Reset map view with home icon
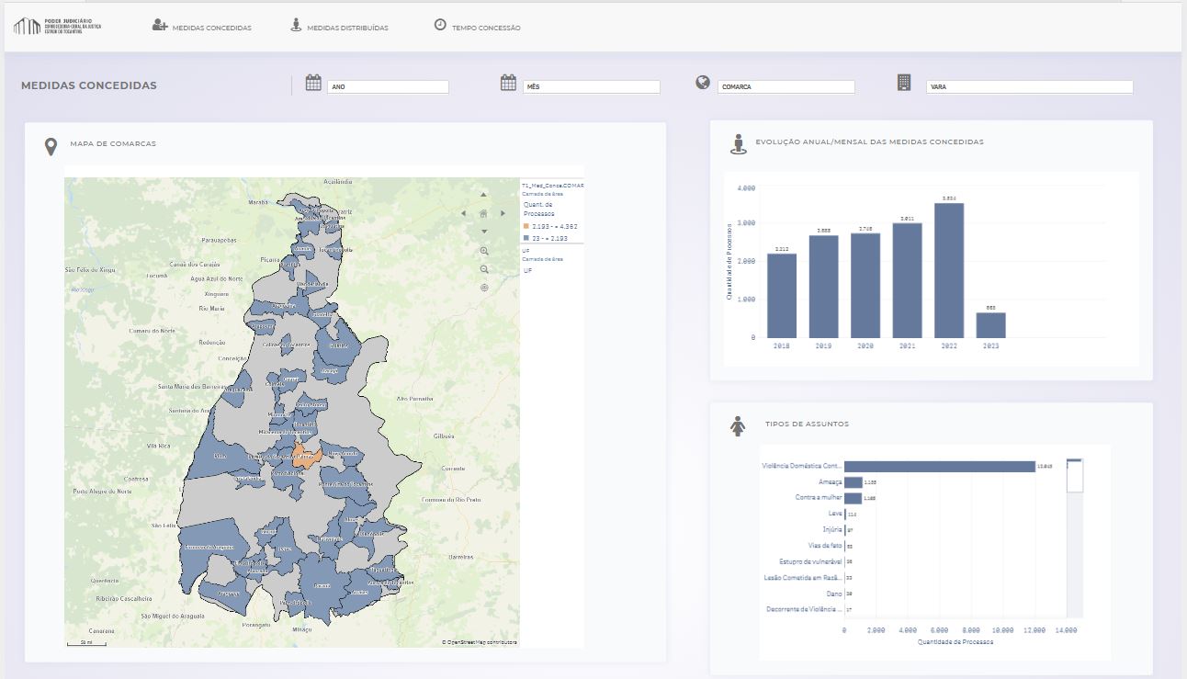Image resolution: width=1187 pixels, height=679 pixels. (x=483, y=213)
